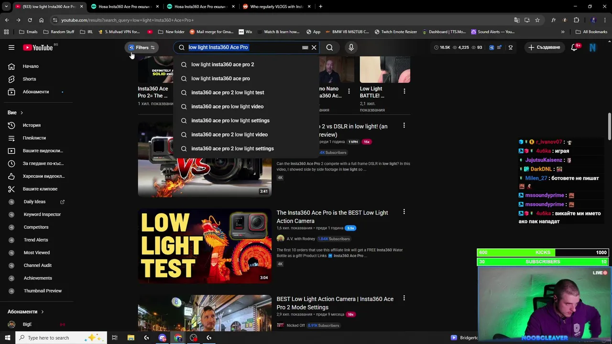Screen dimensions: 612x344
Task: Start voice search with the microphone icon
Action: coord(351,47)
